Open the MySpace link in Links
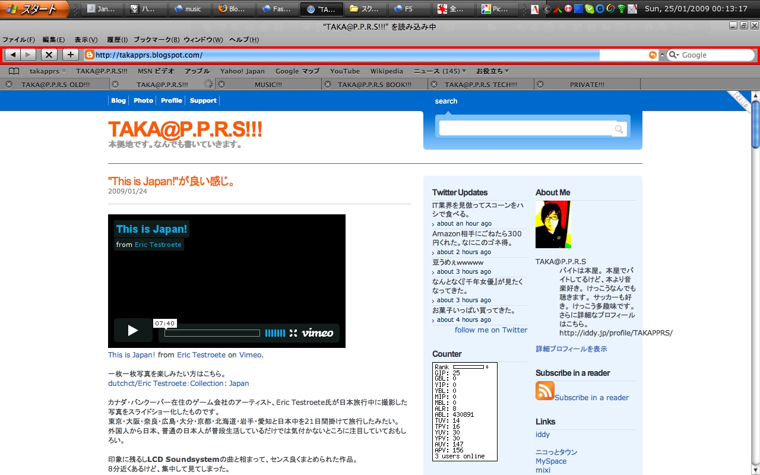The width and height of the screenshot is (760, 475). pos(551,461)
